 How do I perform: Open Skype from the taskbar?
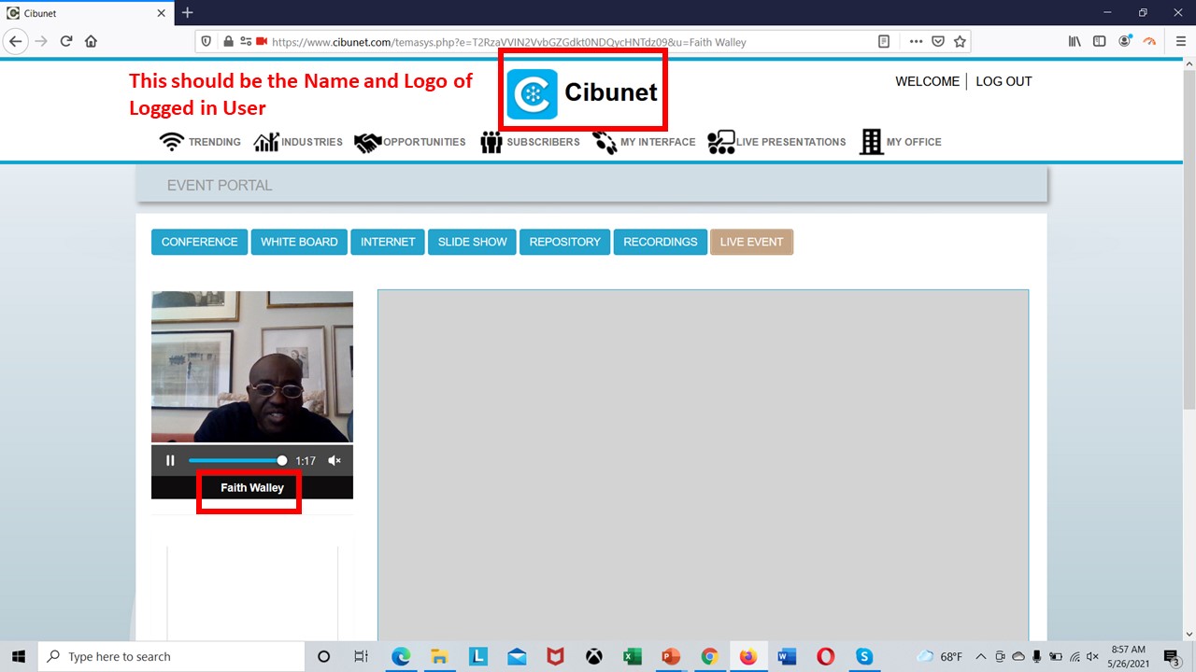click(x=864, y=656)
